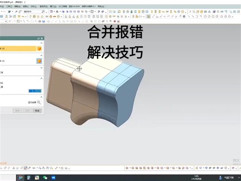Open the 装配(A) menu
Viewport: 241px width, 181px height.
18,6
